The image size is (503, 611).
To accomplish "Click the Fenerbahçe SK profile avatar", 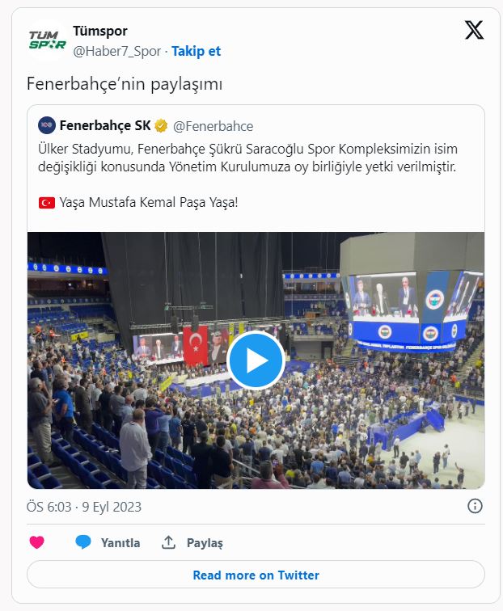I will (x=47, y=125).
